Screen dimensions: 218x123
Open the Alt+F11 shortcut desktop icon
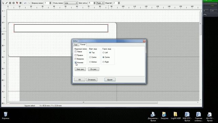point(210,117)
